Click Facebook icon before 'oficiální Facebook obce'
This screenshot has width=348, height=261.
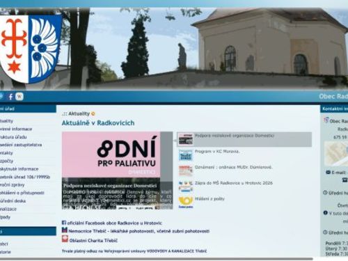point(64,223)
